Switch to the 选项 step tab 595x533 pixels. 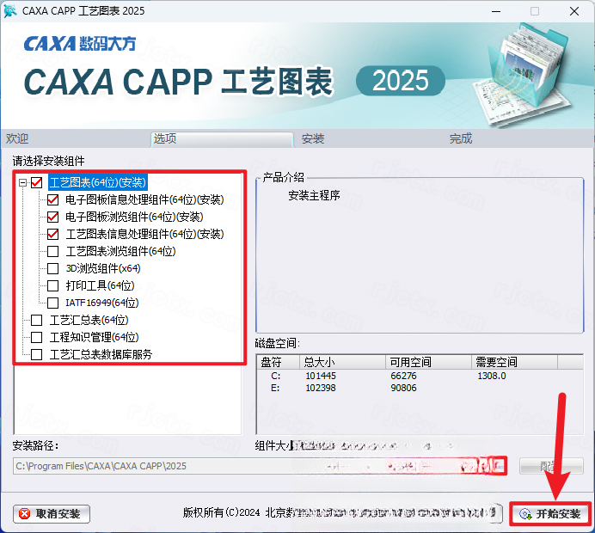click(x=222, y=139)
